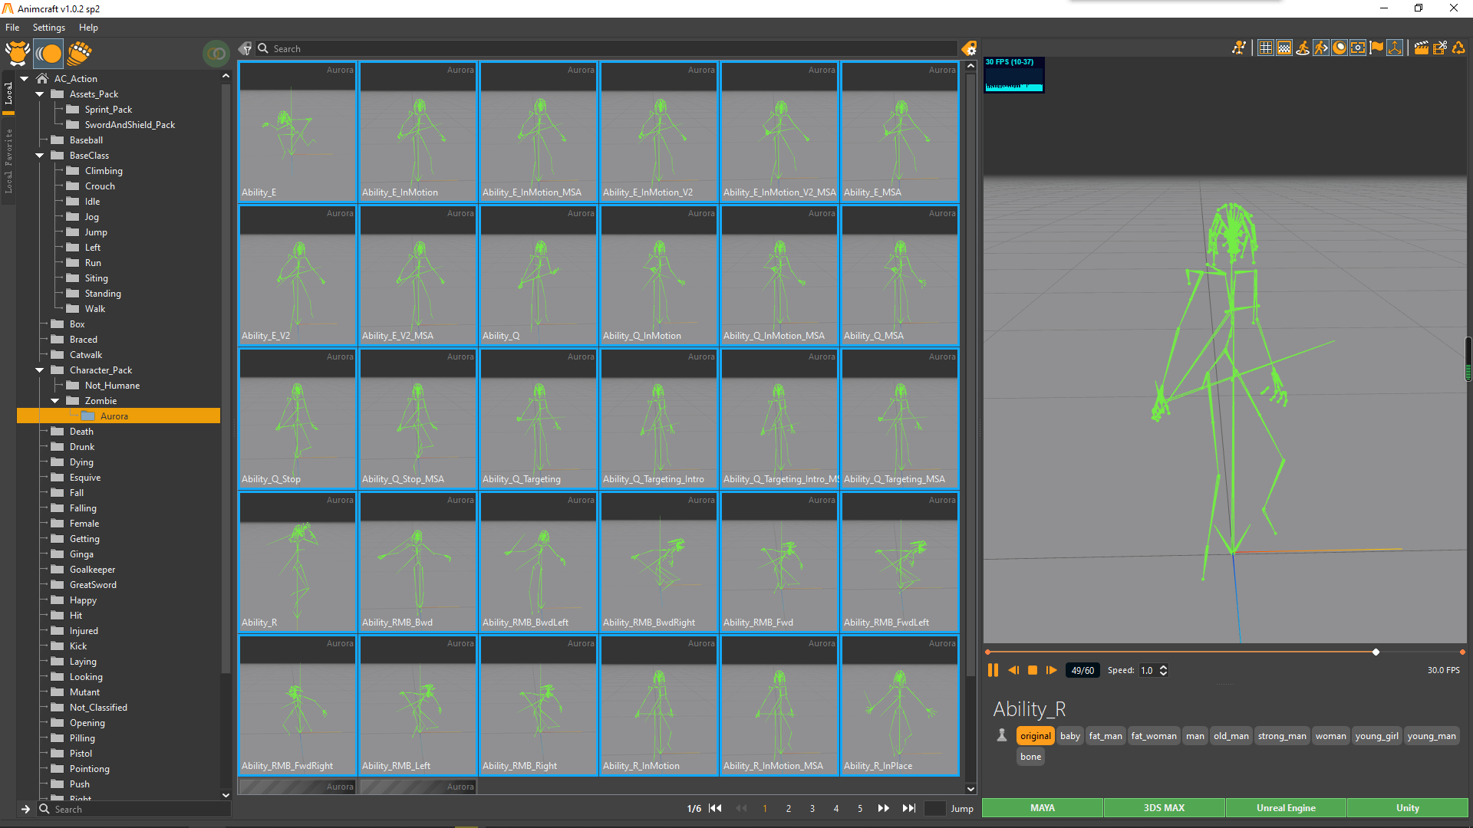This screenshot has height=828, width=1473.
Task: Click the animation timeline slider handle
Action: (1376, 652)
